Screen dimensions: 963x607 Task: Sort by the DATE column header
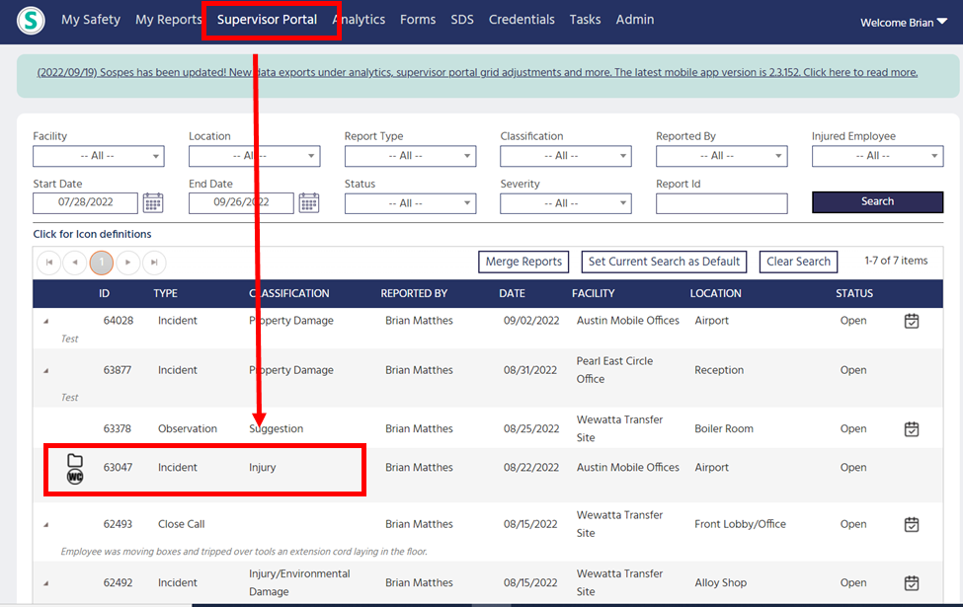[x=512, y=293]
